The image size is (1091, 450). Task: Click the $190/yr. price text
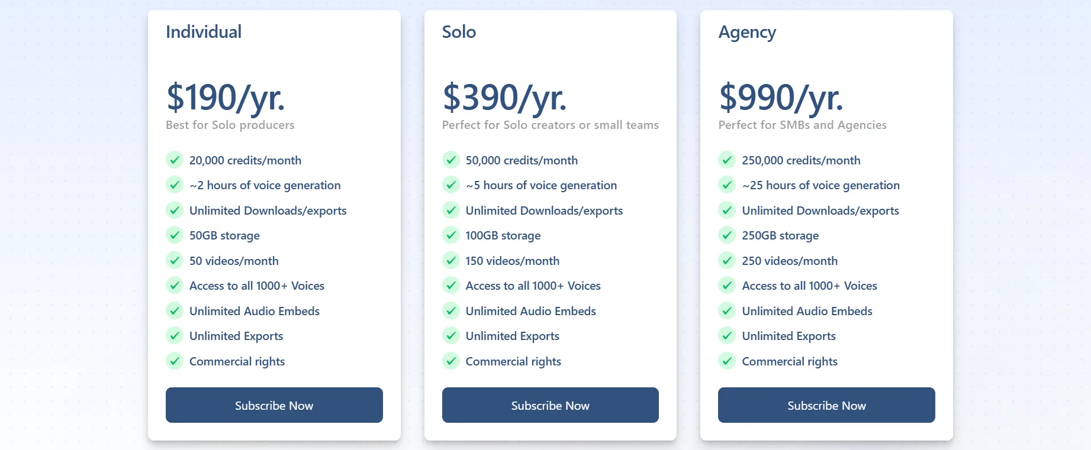pos(226,98)
